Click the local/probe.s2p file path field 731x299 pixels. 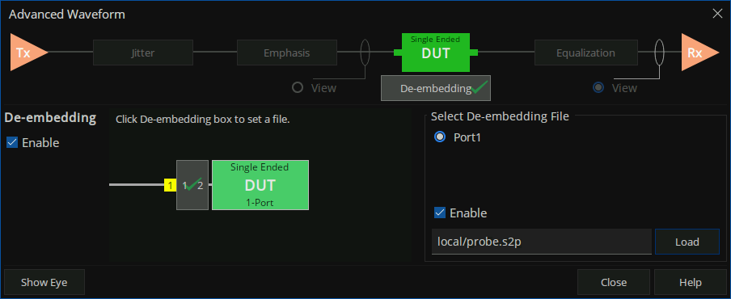tap(541, 242)
